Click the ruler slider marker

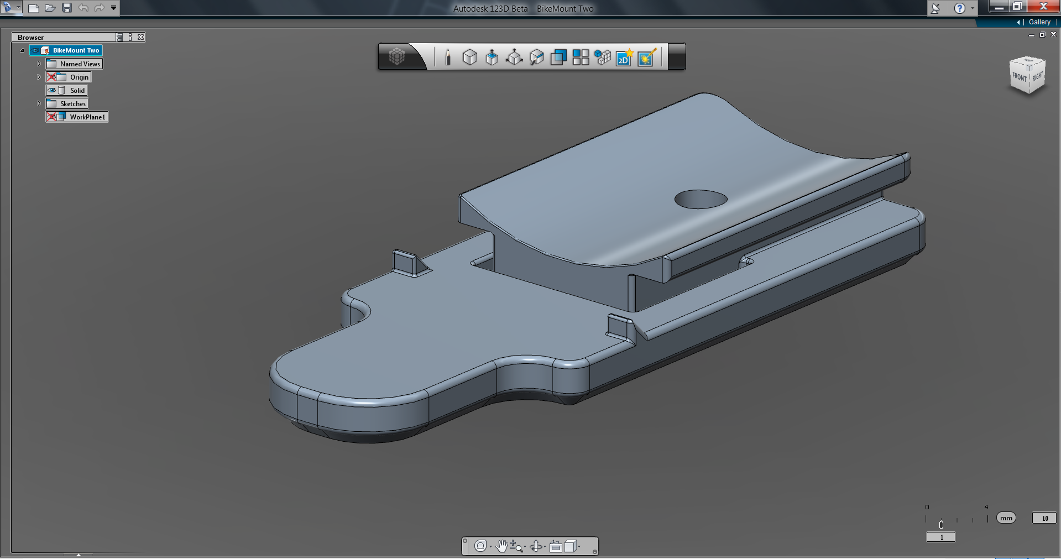941,525
